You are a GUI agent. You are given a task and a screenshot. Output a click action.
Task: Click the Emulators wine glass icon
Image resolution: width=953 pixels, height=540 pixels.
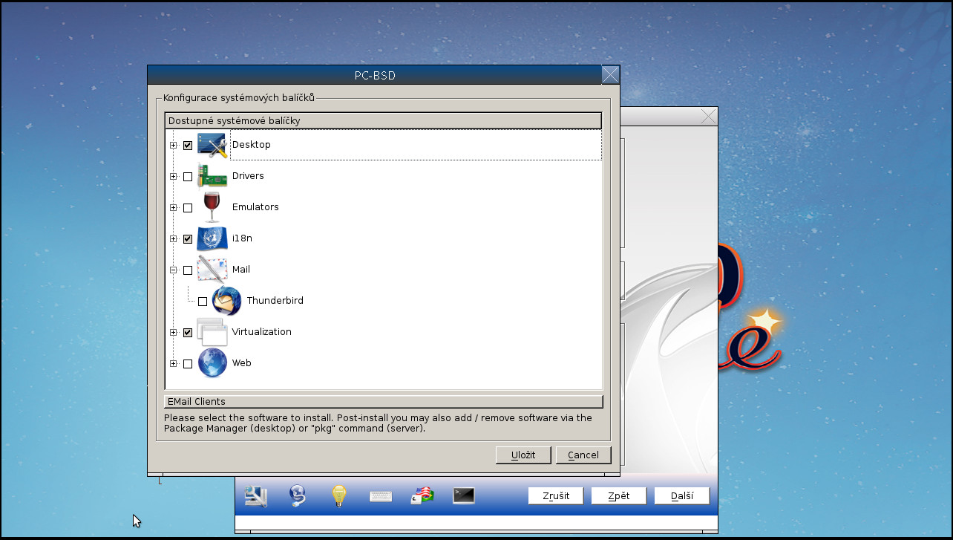[x=211, y=206]
